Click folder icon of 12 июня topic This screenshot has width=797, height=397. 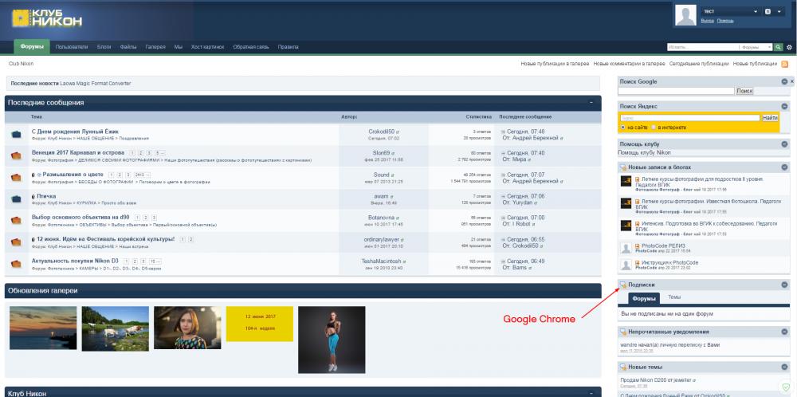[16, 242]
